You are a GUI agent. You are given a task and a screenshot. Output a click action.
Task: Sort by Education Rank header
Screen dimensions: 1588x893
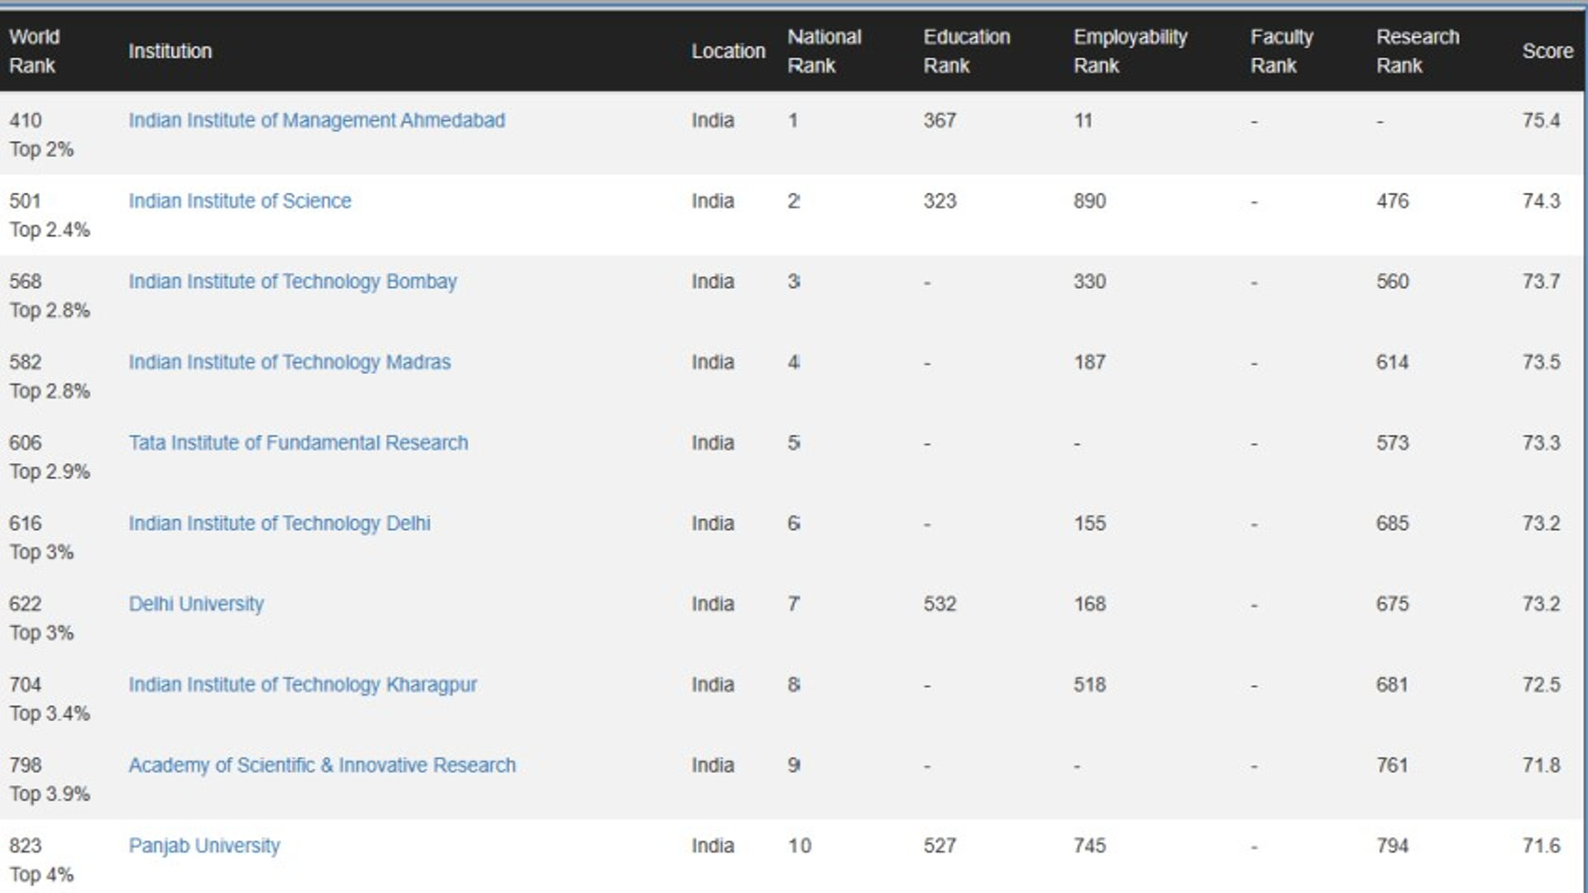tap(966, 51)
